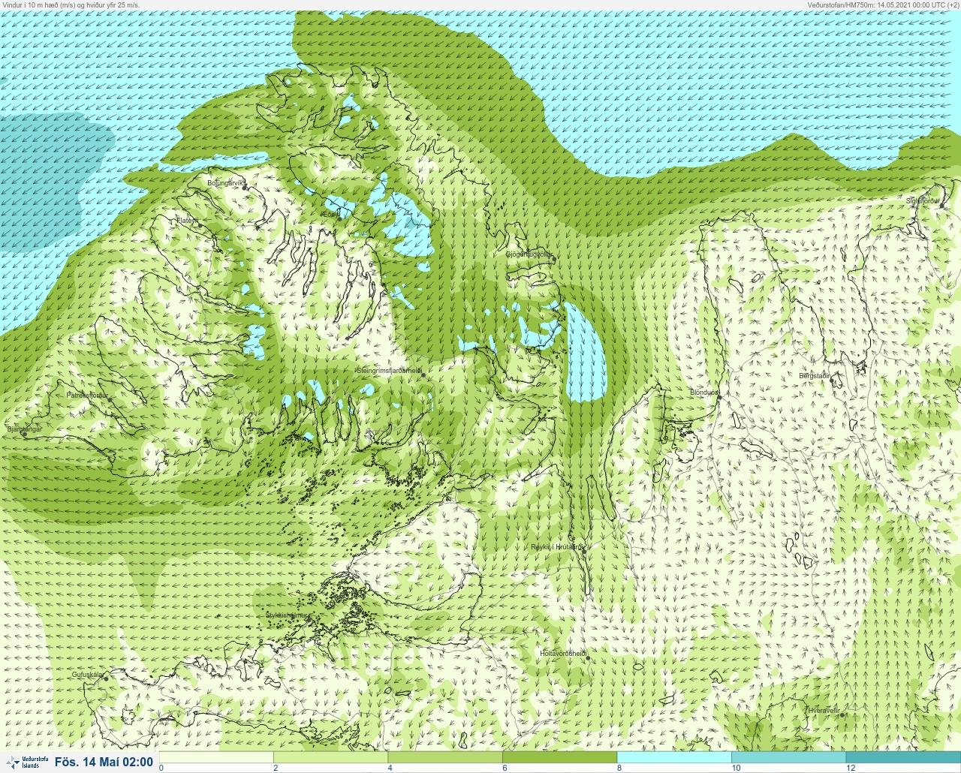The width and height of the screenshot is (961, 773).
Task: Click the legend value 4
Action: point(390,768)
